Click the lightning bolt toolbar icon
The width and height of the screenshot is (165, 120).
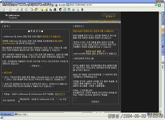[x=46, y=10]
